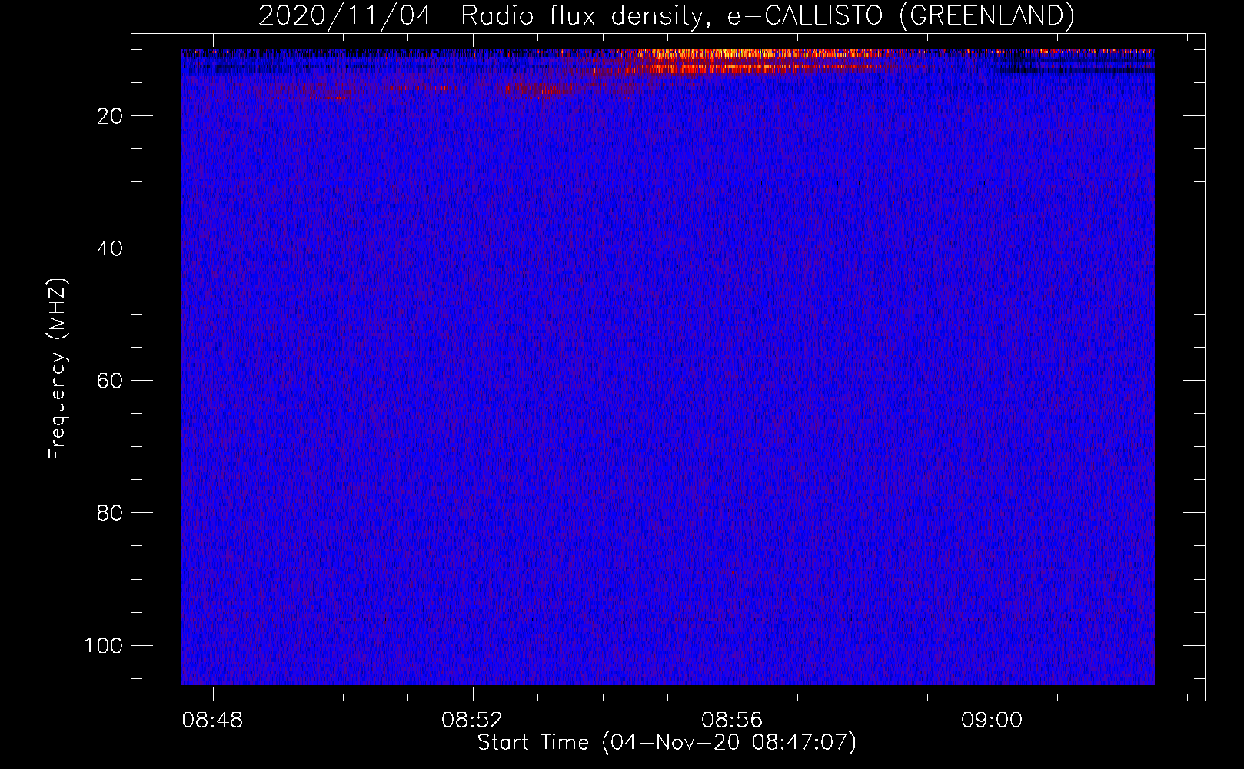Click the 20 MHz frequency label
The width and height of the screenshot is (1244, 769).
coord(110,116)
